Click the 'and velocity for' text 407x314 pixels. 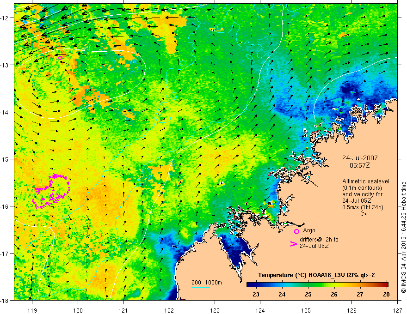(x=362, y=194)
